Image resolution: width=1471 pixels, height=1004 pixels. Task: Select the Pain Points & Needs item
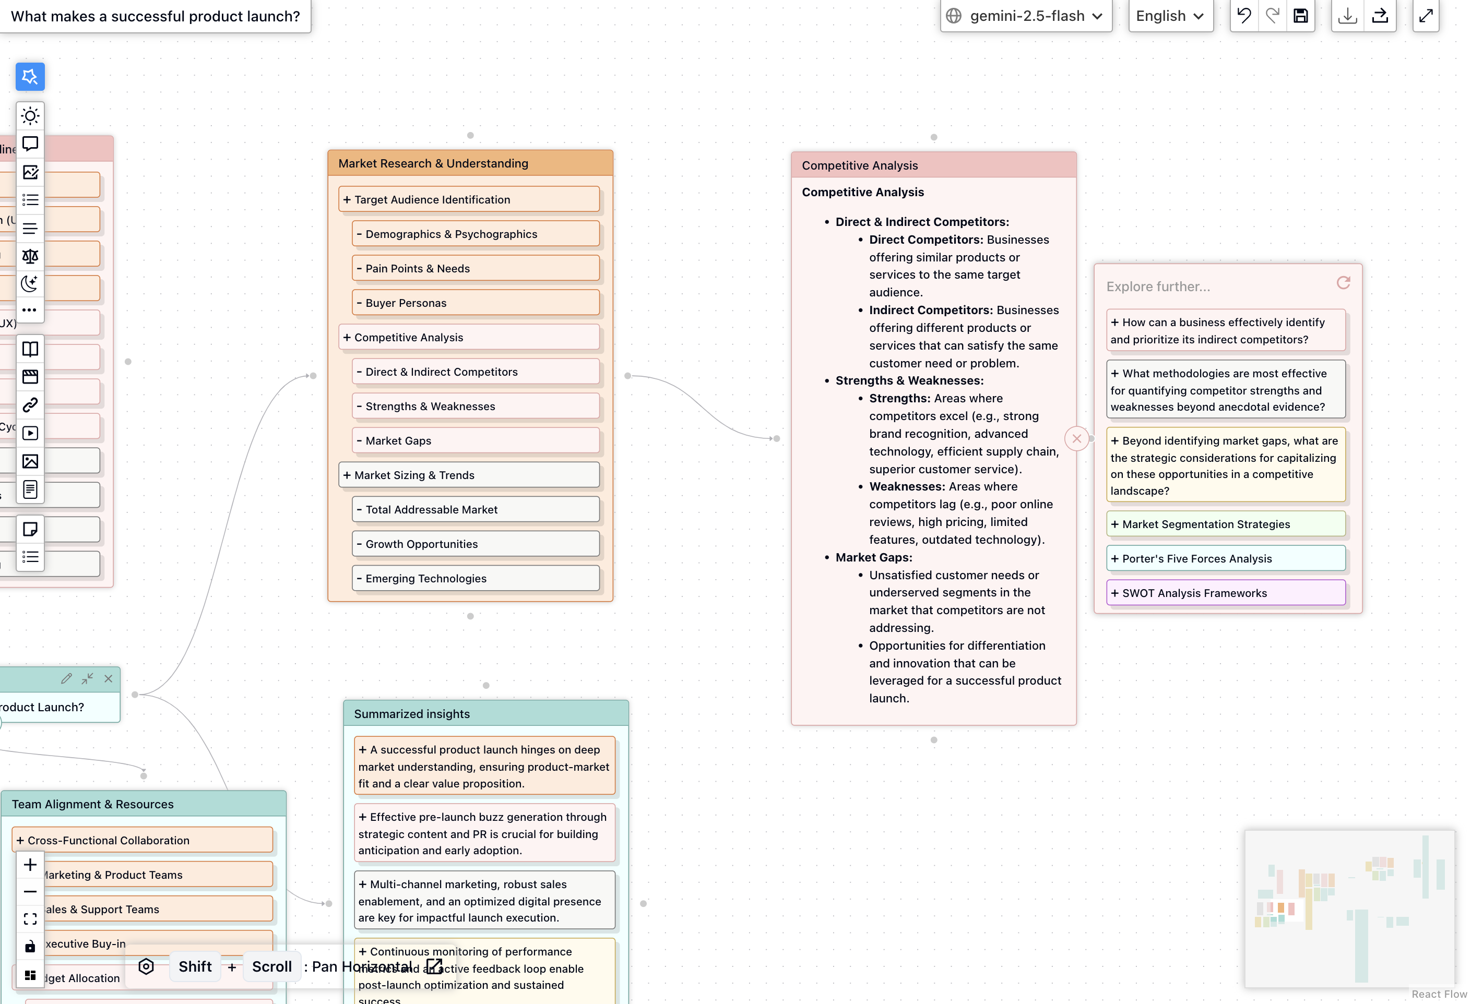476,268
